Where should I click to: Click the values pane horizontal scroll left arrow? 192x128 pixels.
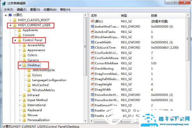(x=92, y=121)
